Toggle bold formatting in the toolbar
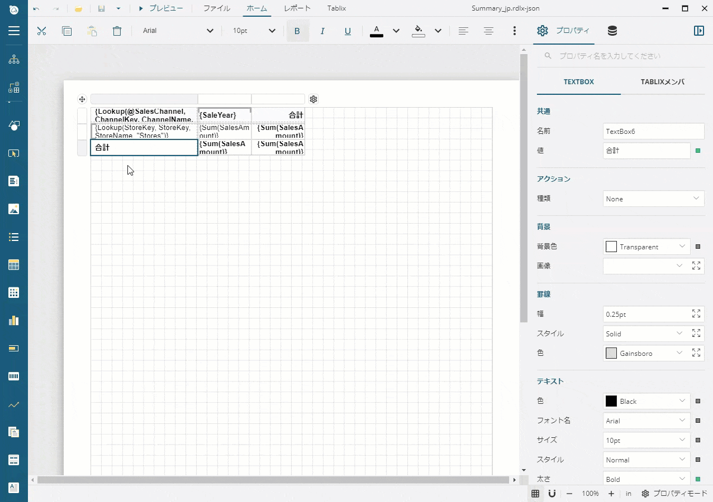 pos(297,31)
